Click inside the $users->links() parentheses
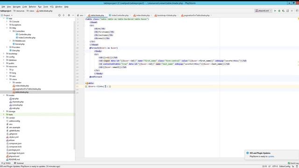 tap(105, 86)
